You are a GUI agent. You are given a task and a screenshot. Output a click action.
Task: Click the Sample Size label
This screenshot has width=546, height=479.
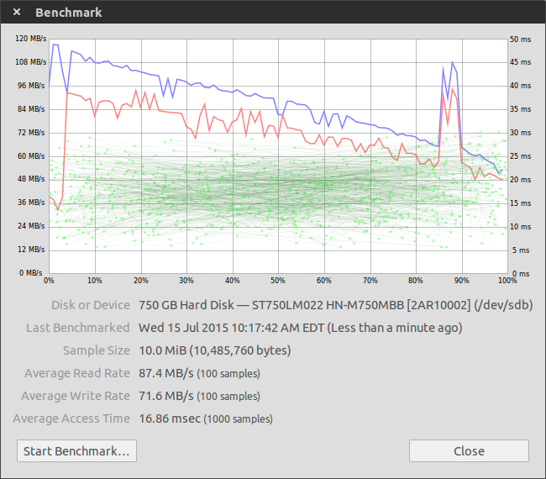coord(97,350)
